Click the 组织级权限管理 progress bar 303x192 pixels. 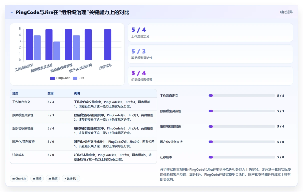(x=242, y=126)
